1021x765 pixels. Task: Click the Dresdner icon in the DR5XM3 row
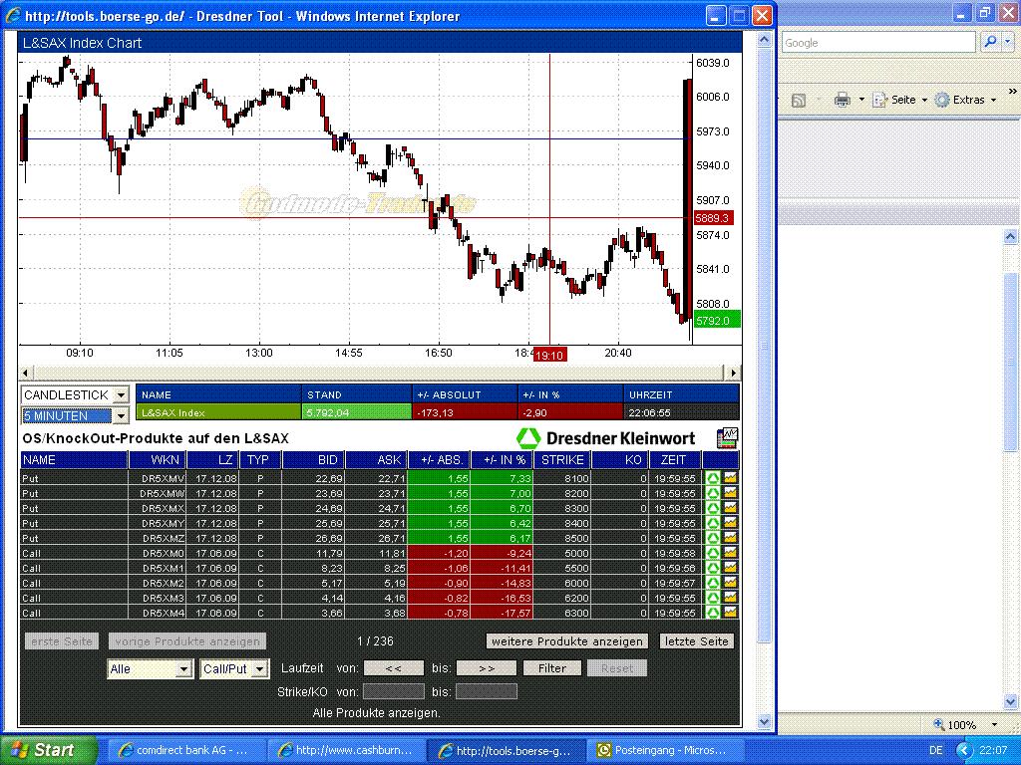714,598
